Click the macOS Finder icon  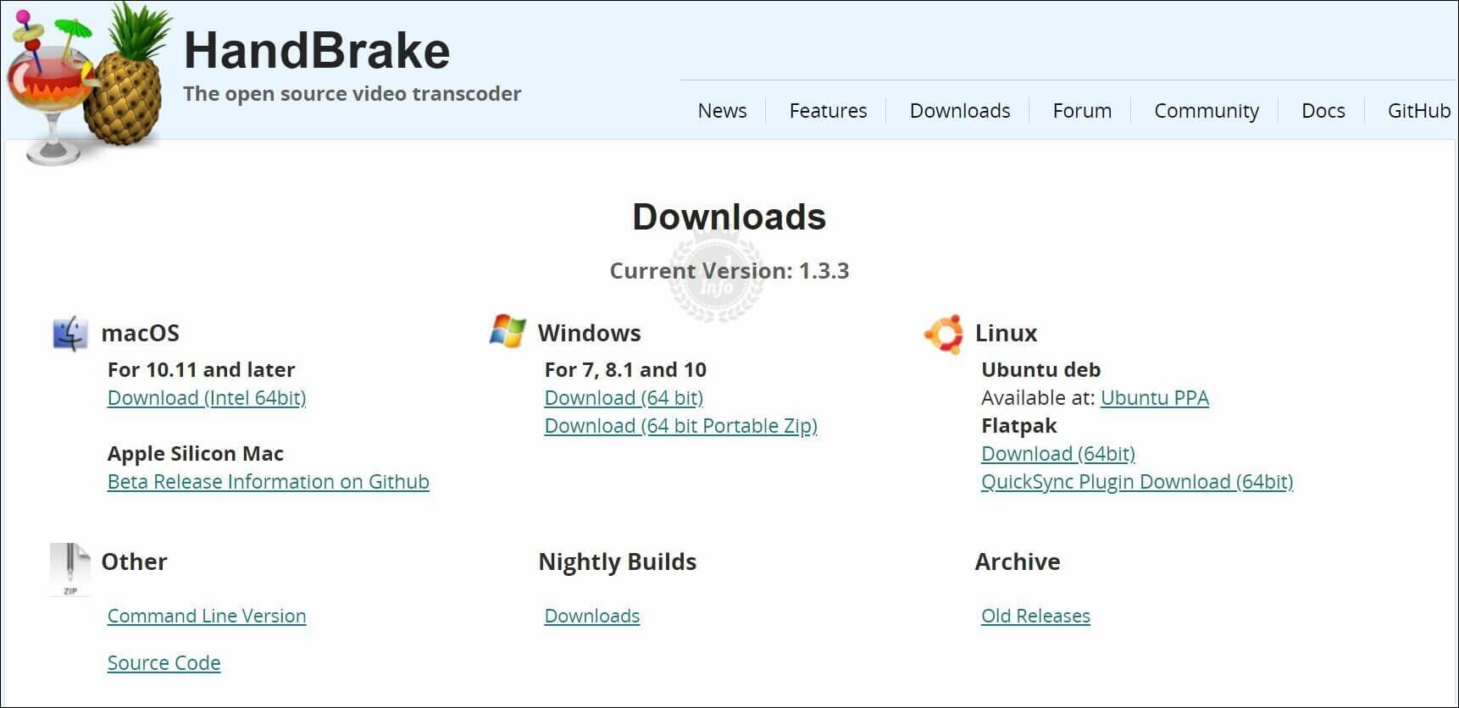click(69, 333)
